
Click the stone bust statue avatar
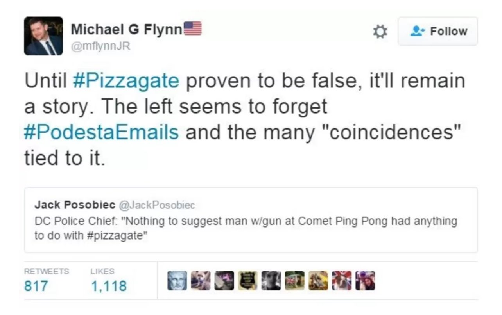click(x=177, y=281)
